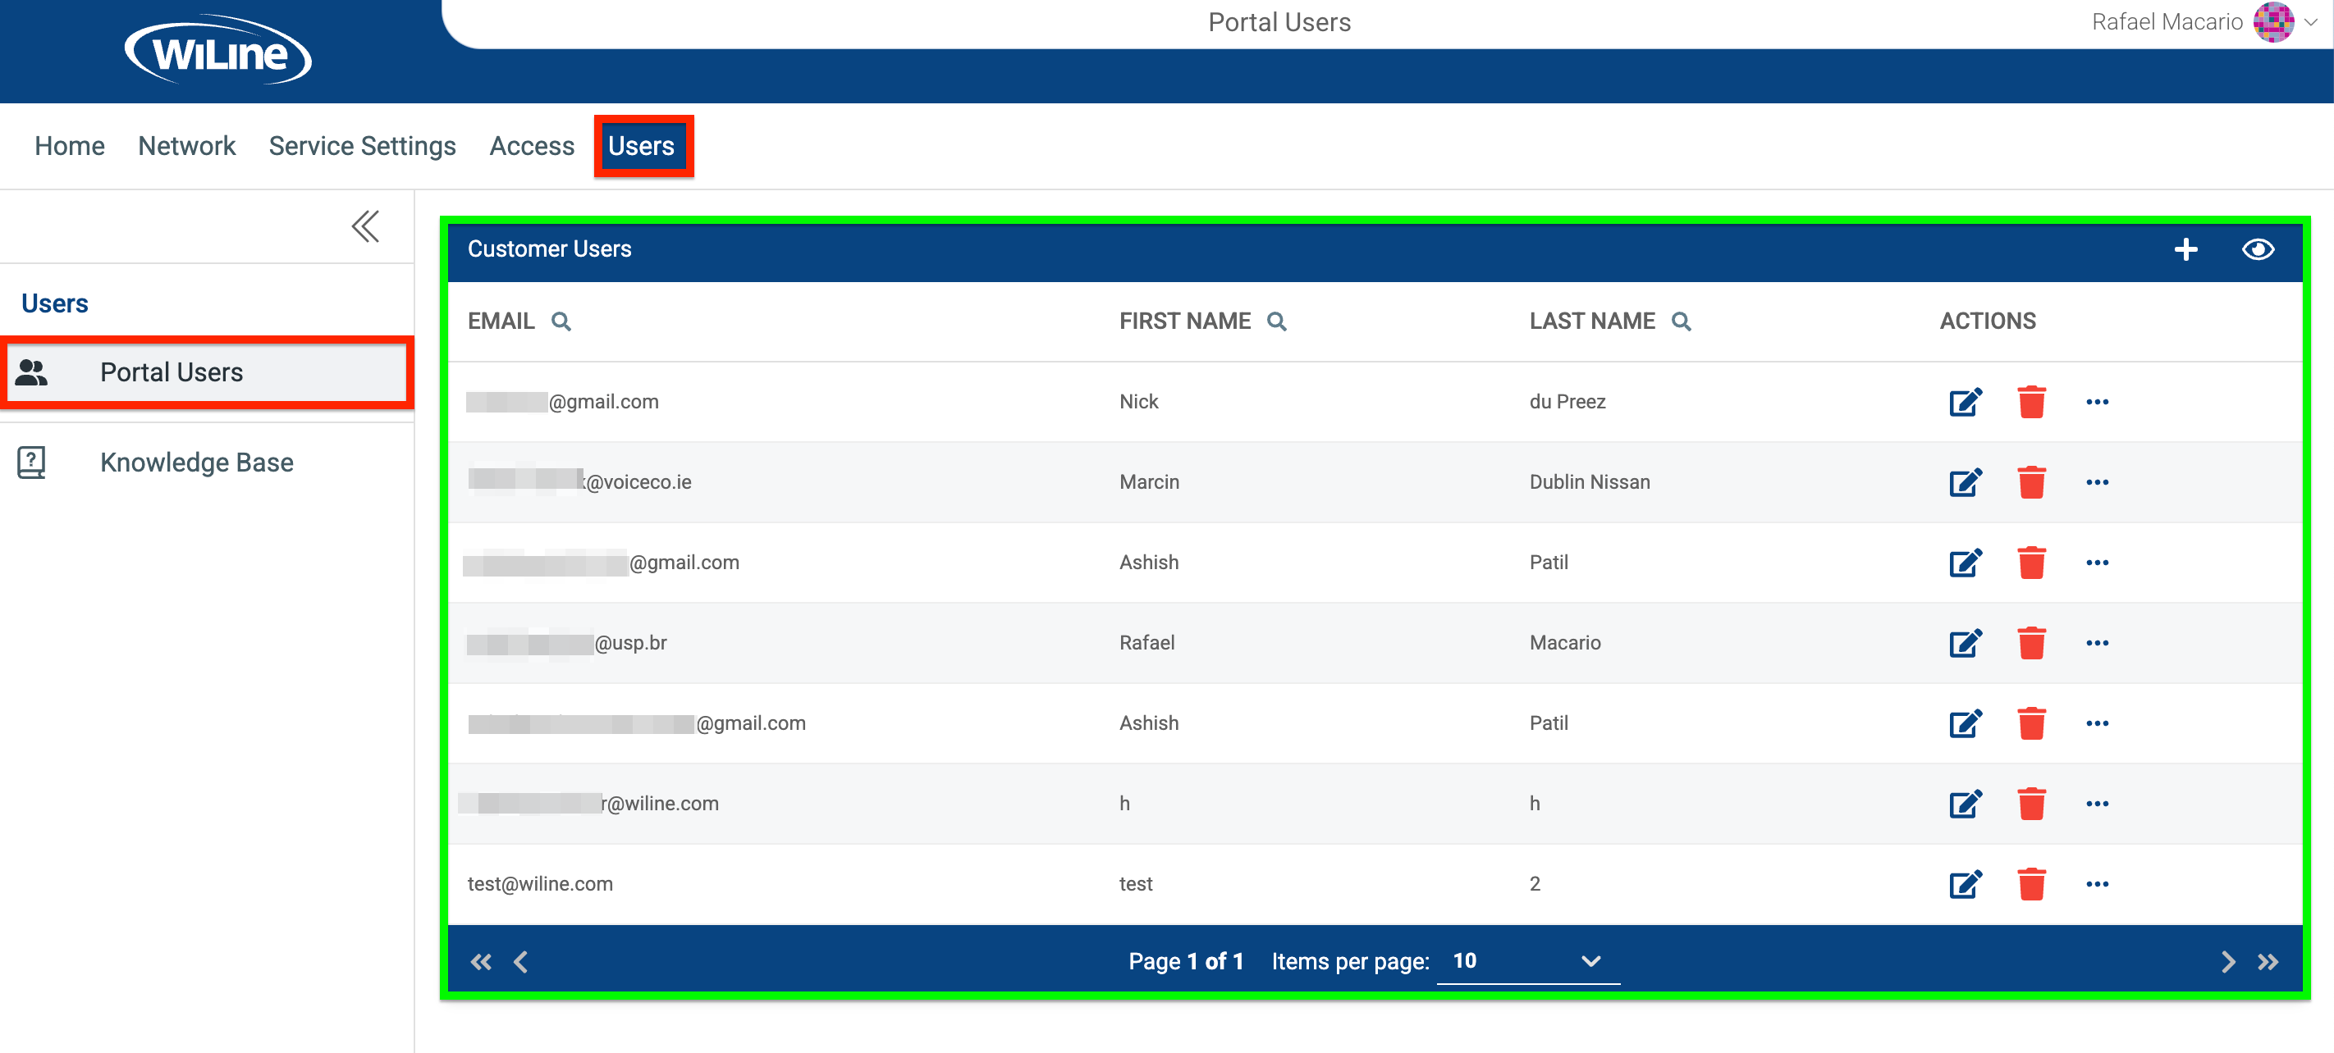Image resolution: width=2334 pixels, height=1053 pixels.
Task: Click the Knowledge Base question mark icon
Action: [x=33, y=462]
